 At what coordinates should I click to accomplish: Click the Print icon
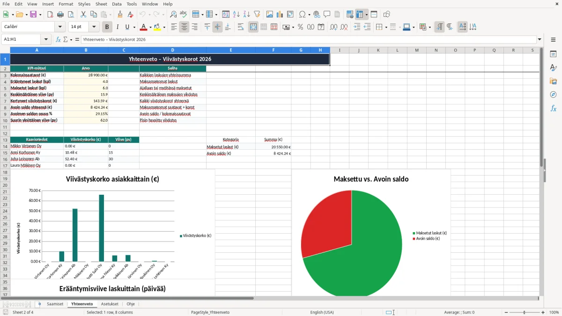pos(60,15)
